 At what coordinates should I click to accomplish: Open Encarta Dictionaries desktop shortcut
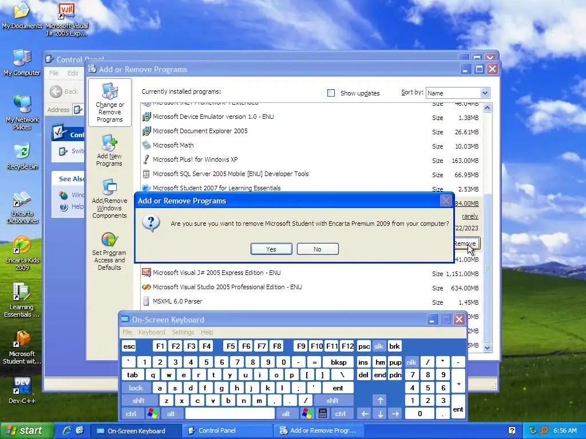click(x=22, y=208)
